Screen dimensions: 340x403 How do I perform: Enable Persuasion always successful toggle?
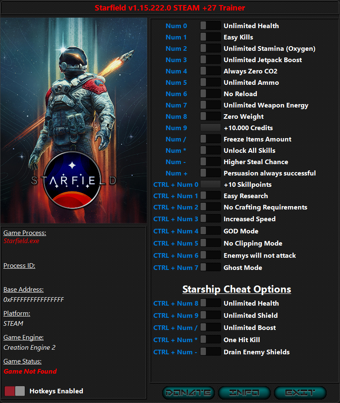(x=210, y=173)
